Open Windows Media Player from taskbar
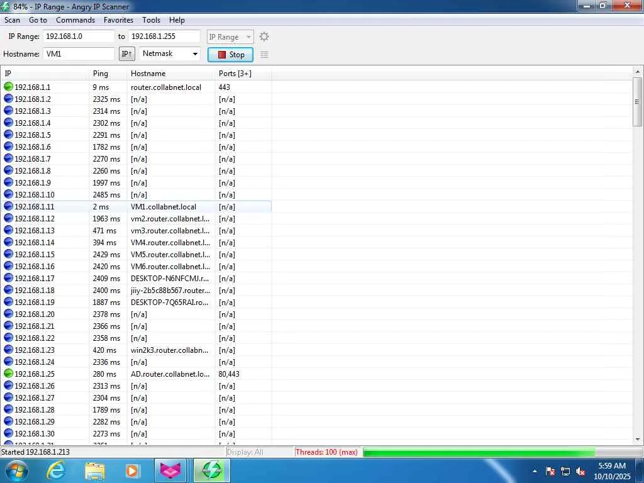 point(132,470)
